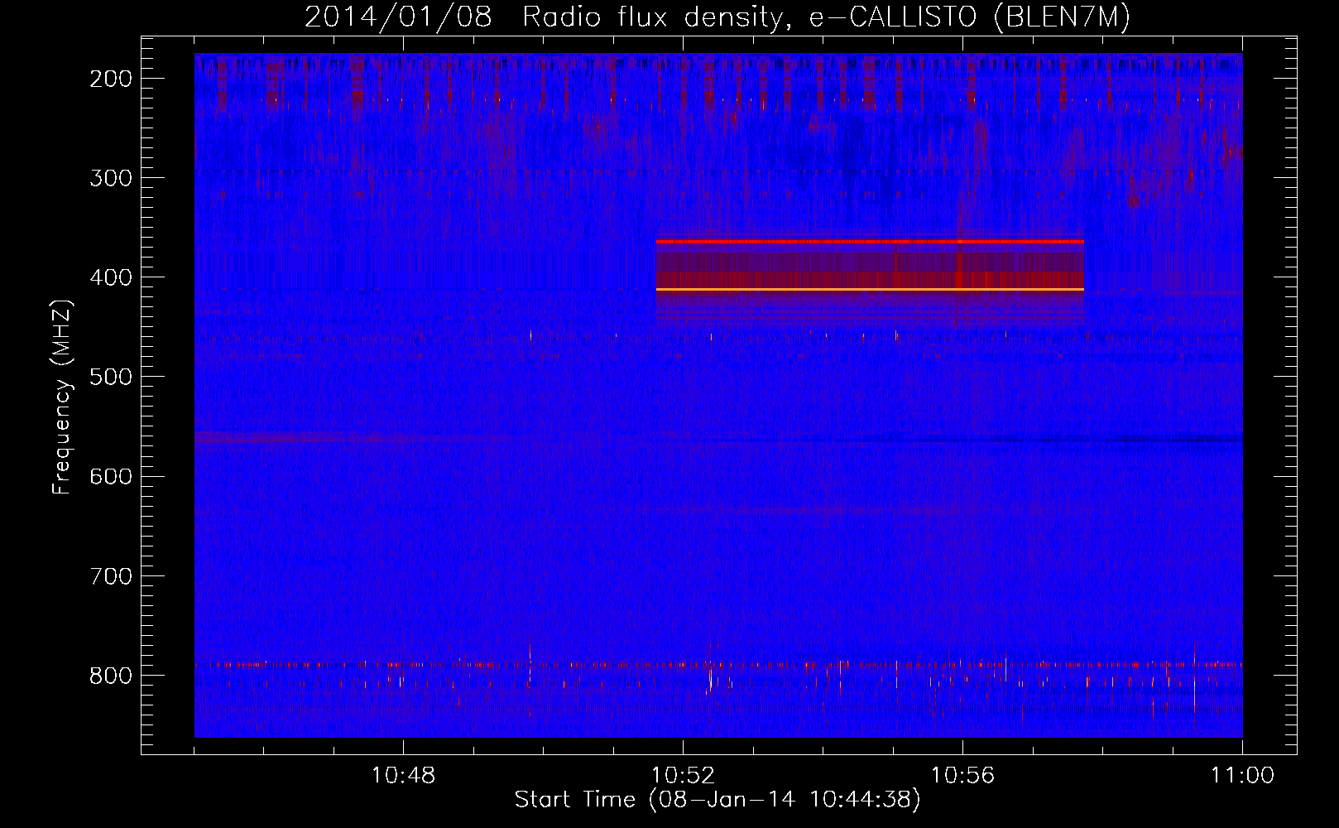Click the 10:56 time tick label
Image resolution: width=1339 pixels, height=828 pixels.
[962, 776]
